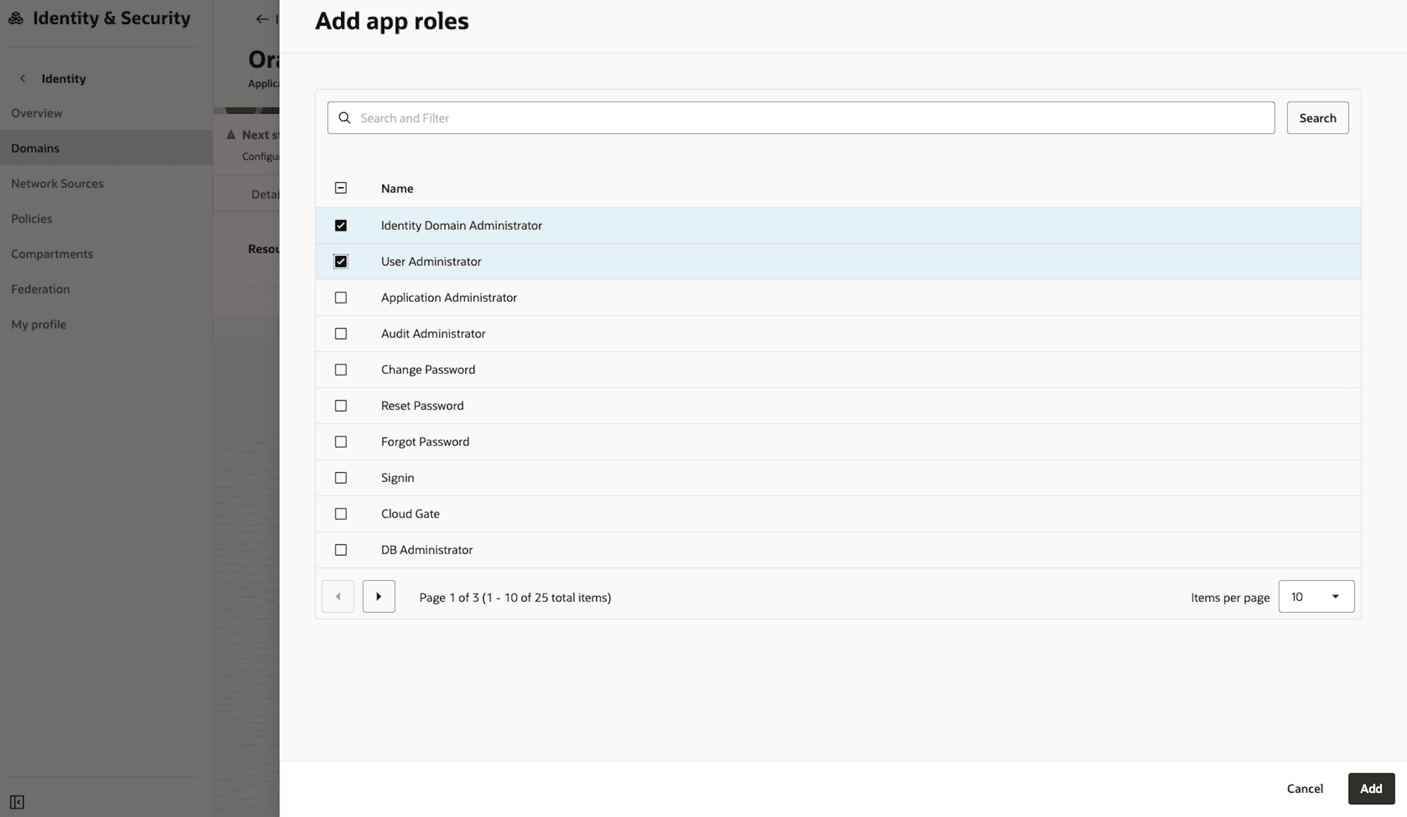Click the magnifier icon in Search and Filter
This screenshot has width=1407, height=817.
(345, 117)
